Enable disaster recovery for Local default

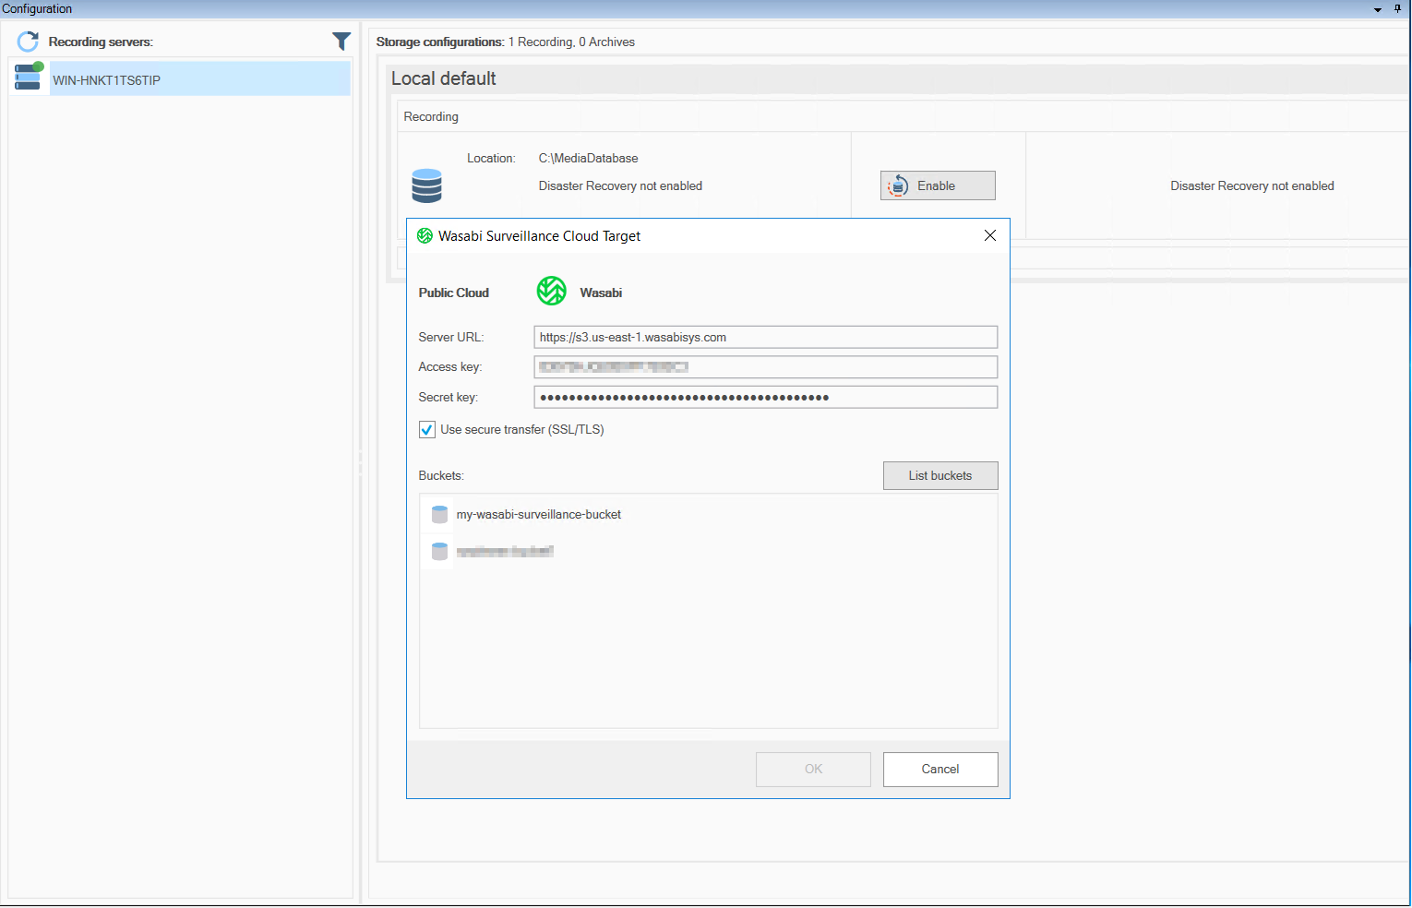(938, 185)
